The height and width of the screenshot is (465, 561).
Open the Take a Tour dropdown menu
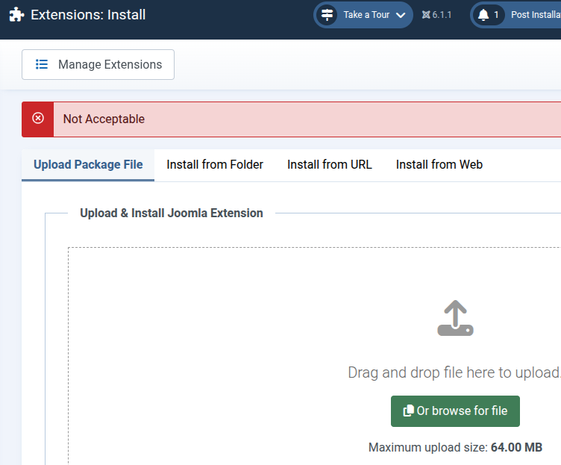click(x=363, y=15)
